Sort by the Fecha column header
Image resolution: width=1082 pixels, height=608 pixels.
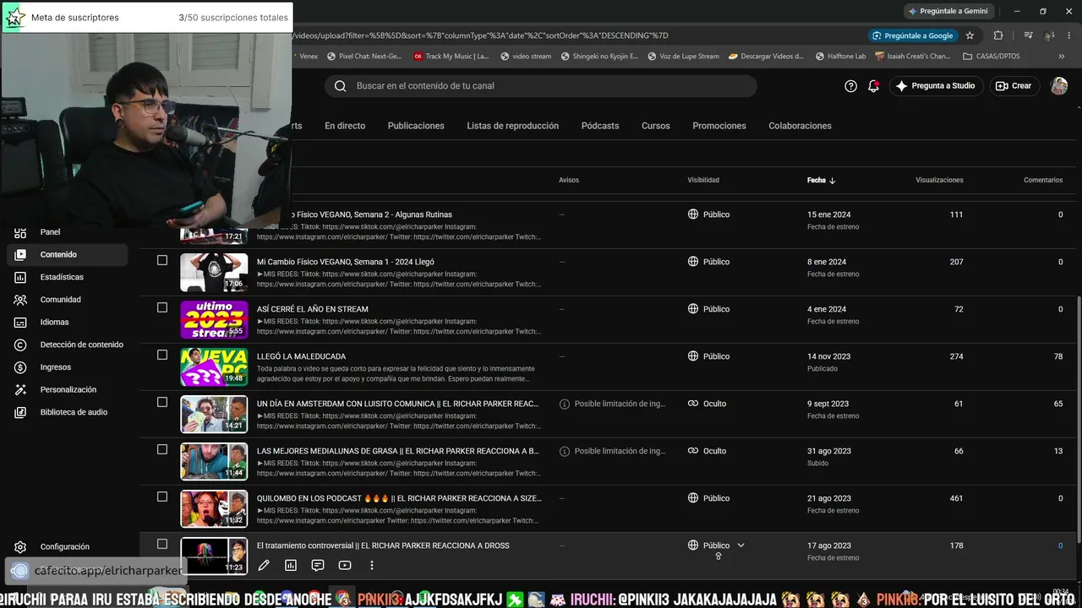coord(821,180)
